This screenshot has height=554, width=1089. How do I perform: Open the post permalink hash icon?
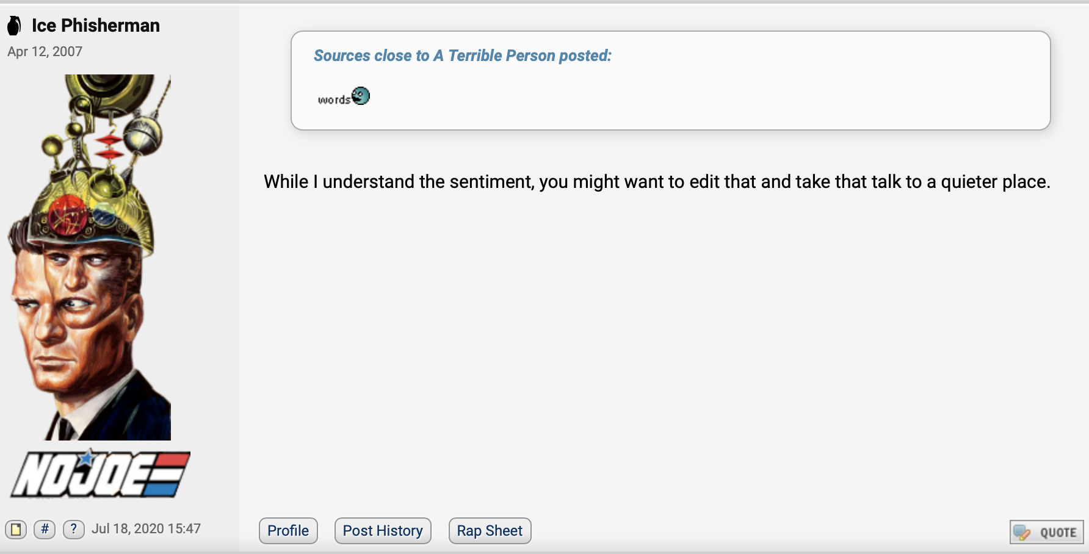[45, 529]
